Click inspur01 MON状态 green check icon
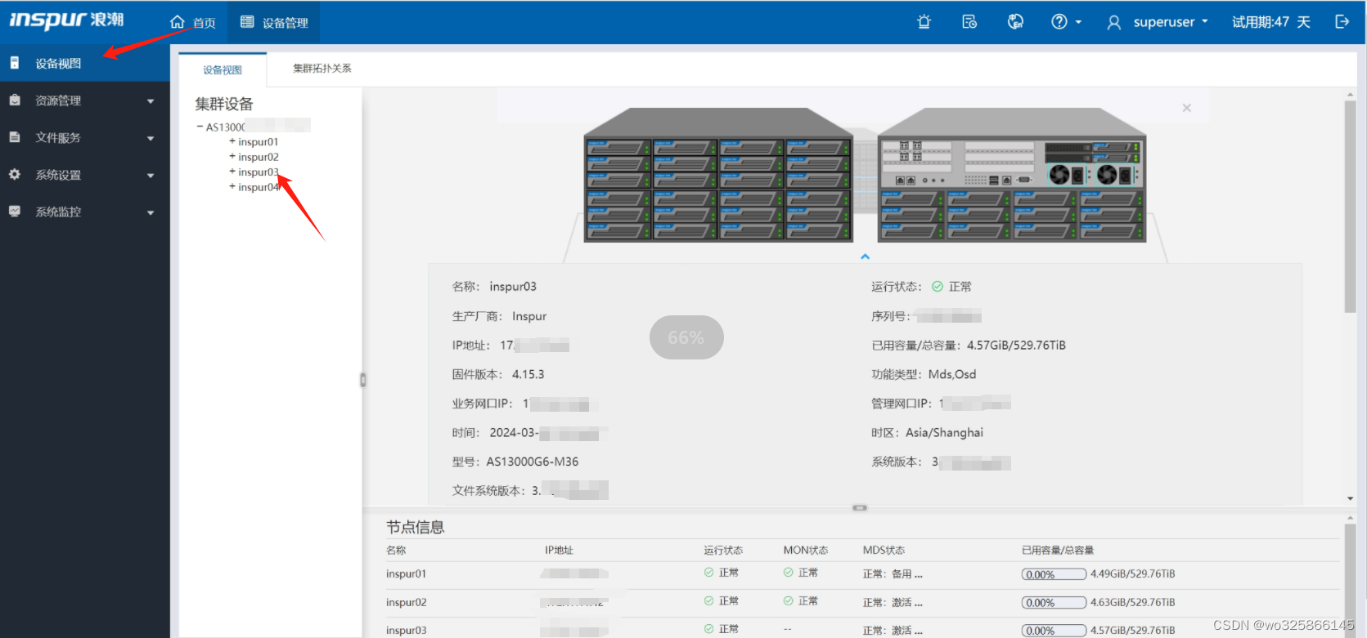The height and width of the screenshot is (638, 1367). click(x=788, y=573)
